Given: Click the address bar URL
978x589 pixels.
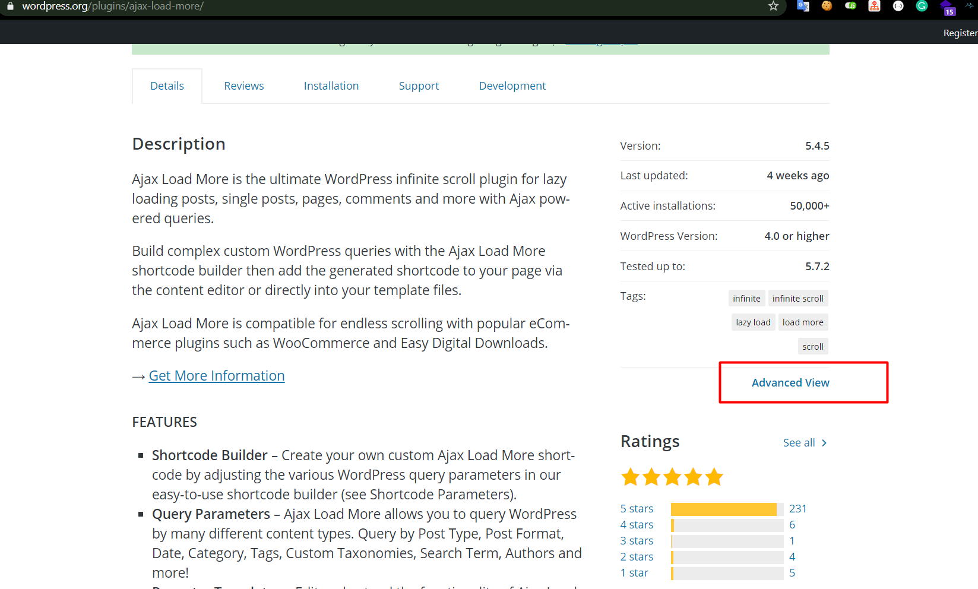Looking at the screenshot, I should point(113,6).
